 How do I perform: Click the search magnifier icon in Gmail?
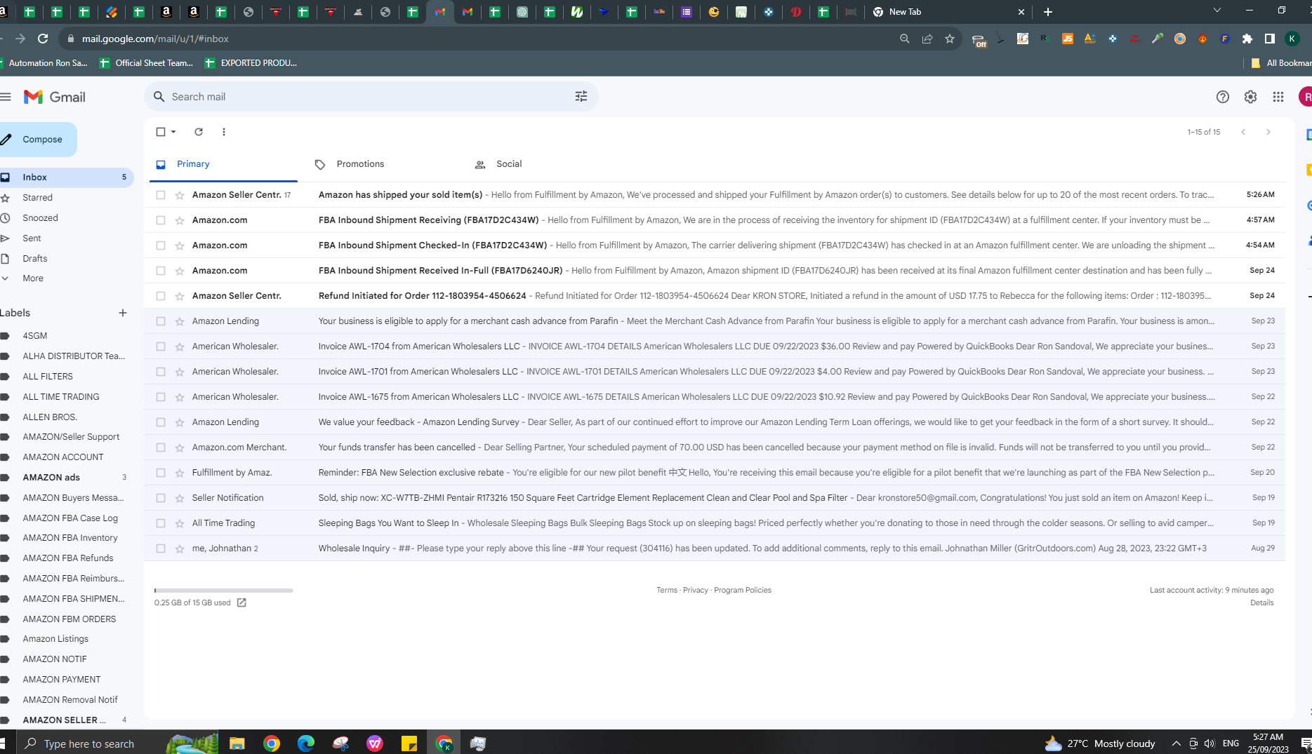[159, 97]
